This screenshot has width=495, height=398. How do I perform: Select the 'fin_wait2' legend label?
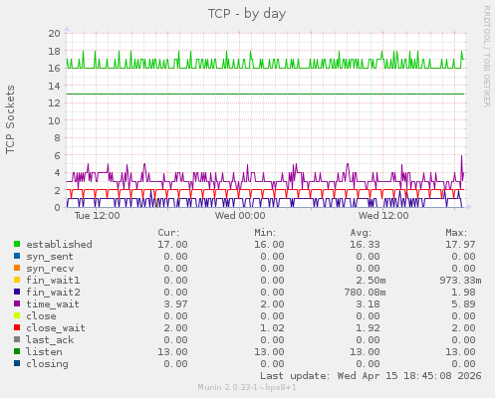click(x=53, y=293)
